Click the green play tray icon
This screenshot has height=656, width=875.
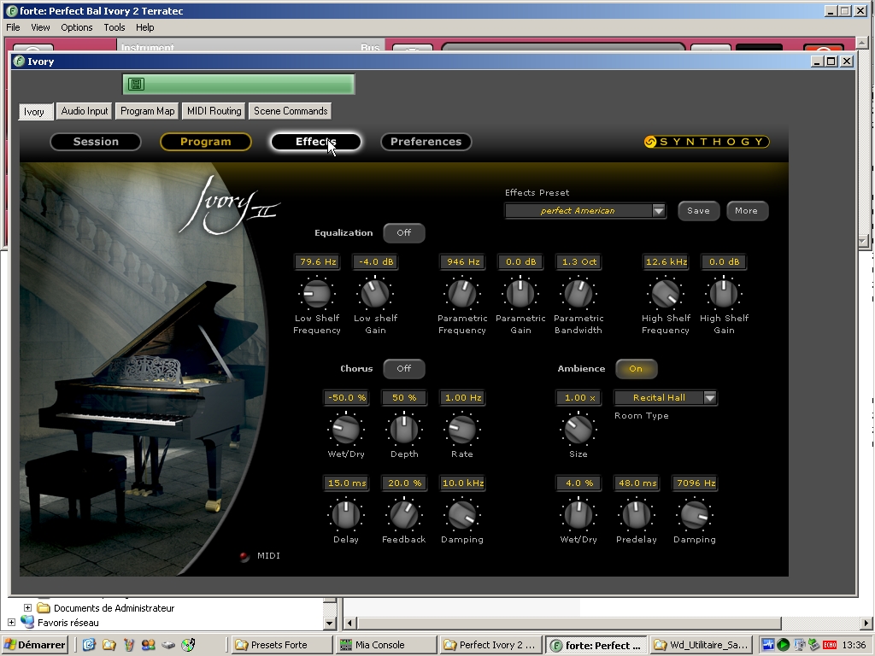[783, 645]
